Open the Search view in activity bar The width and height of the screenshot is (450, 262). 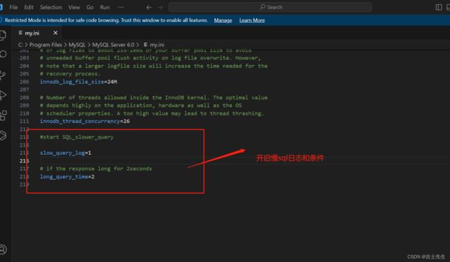click(x=3, y=54)
